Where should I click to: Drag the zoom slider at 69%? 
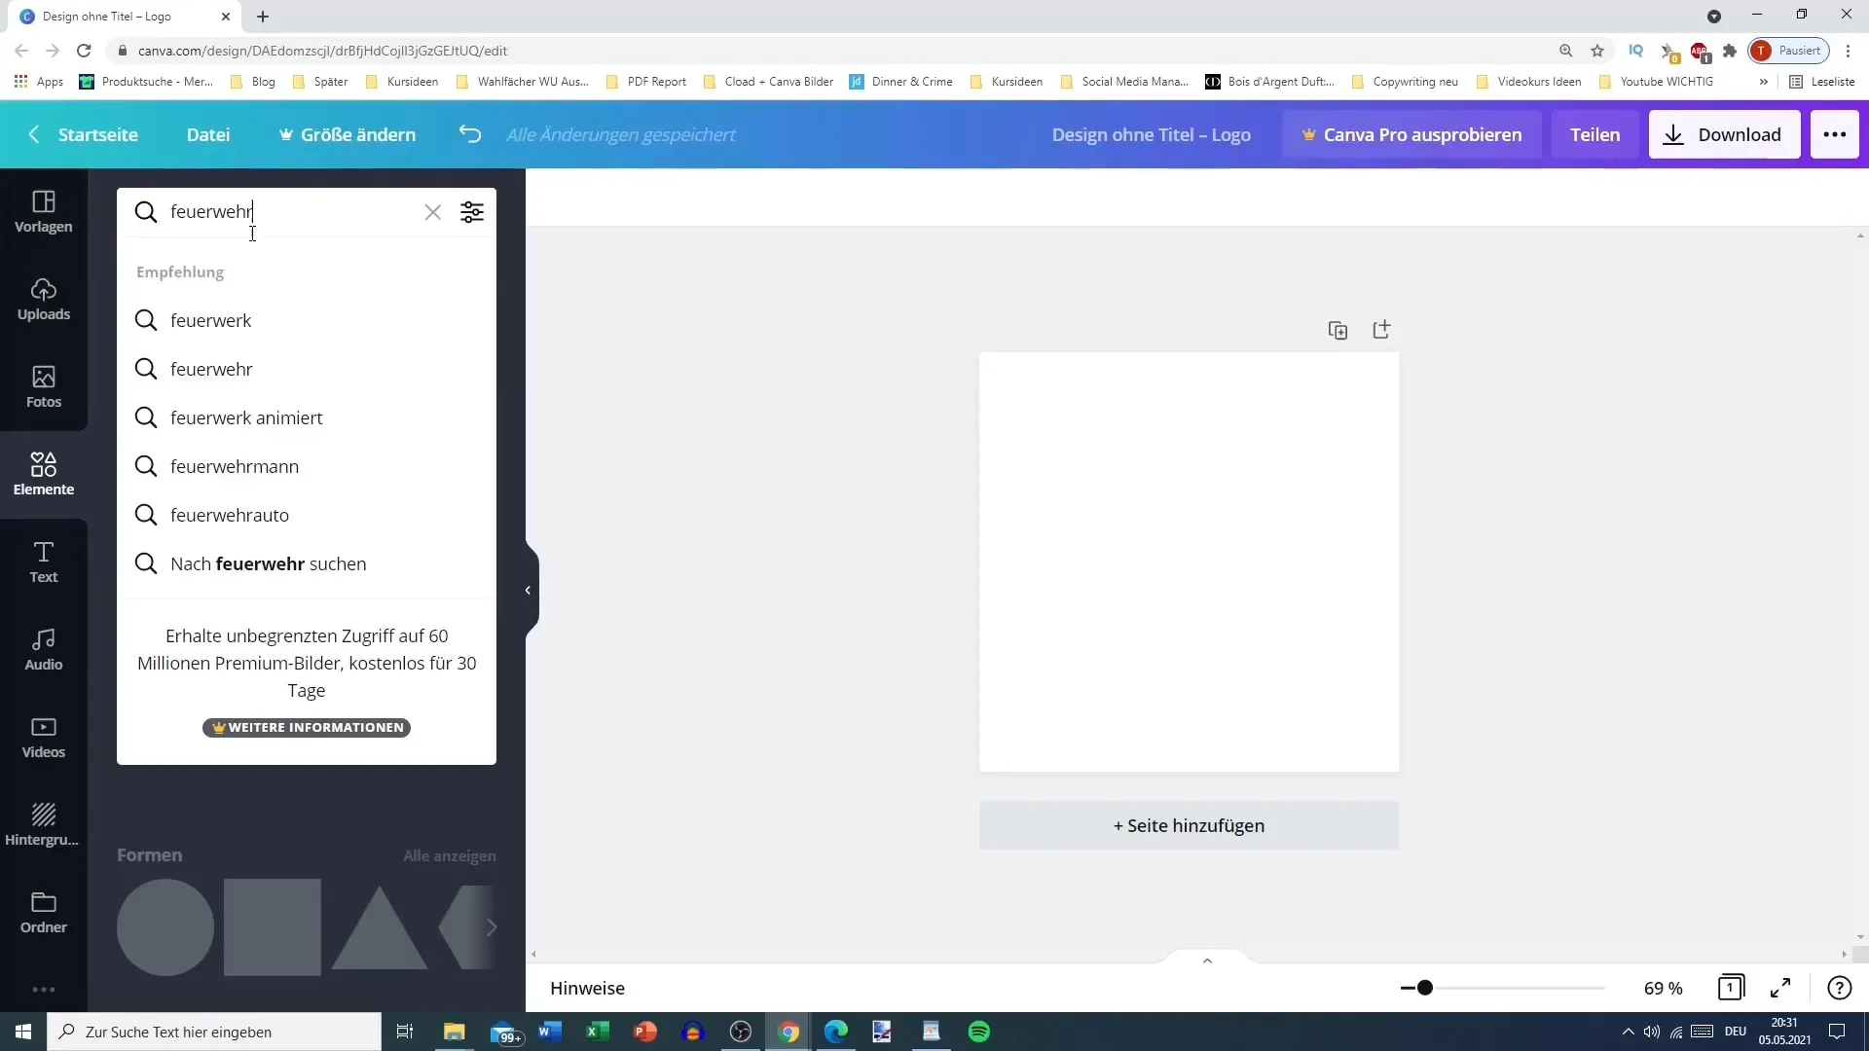pos(1422,987)
